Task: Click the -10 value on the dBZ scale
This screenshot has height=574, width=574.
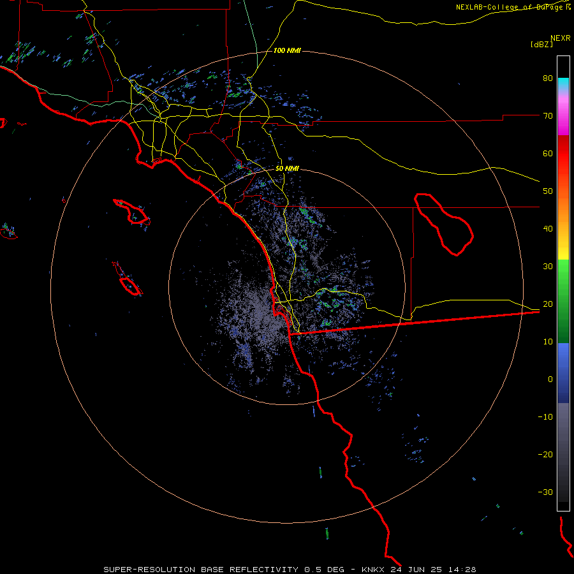Action: (545, 417)
